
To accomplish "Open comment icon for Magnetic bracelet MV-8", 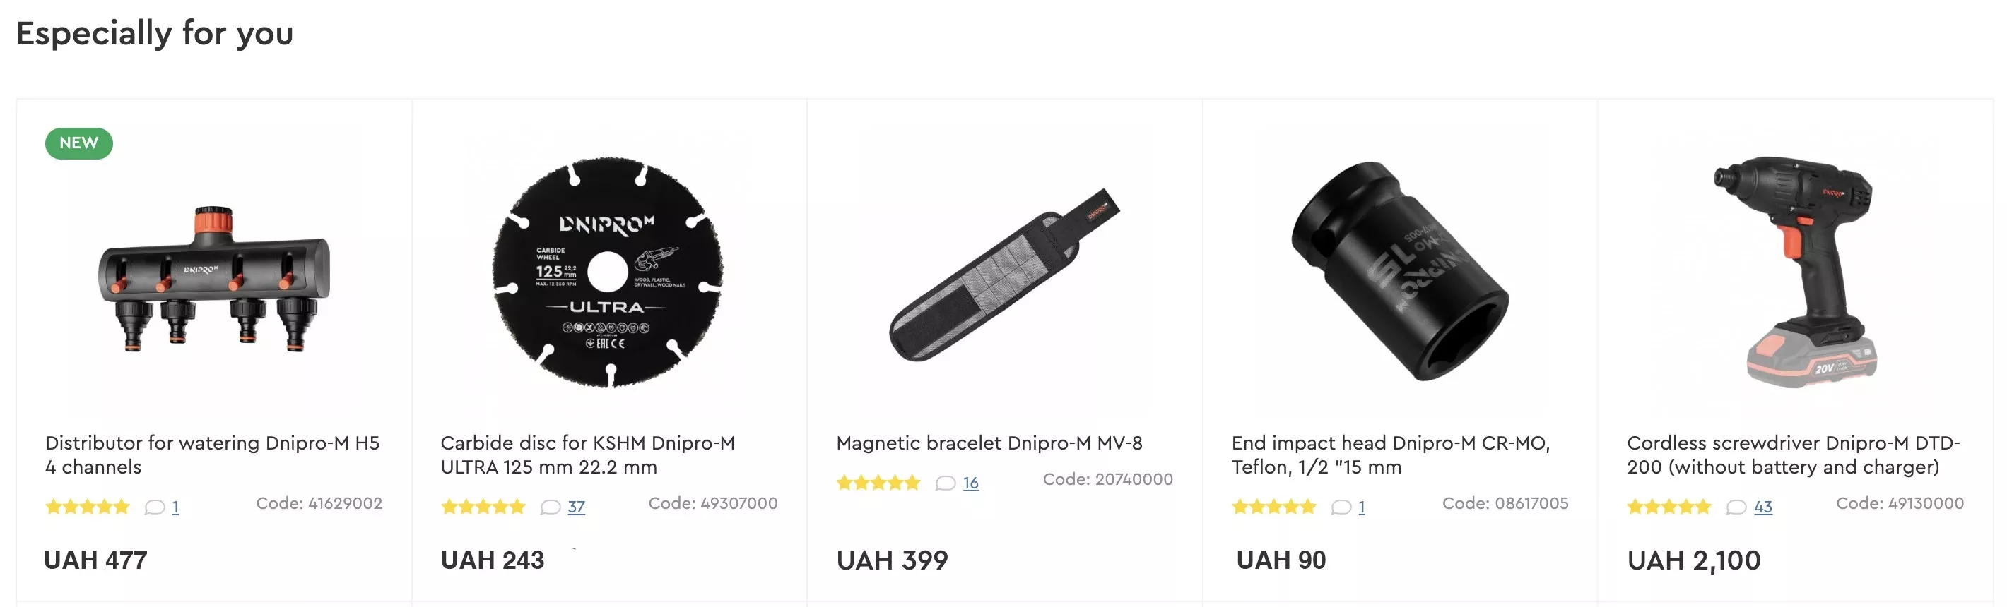I will coord(945,483).
